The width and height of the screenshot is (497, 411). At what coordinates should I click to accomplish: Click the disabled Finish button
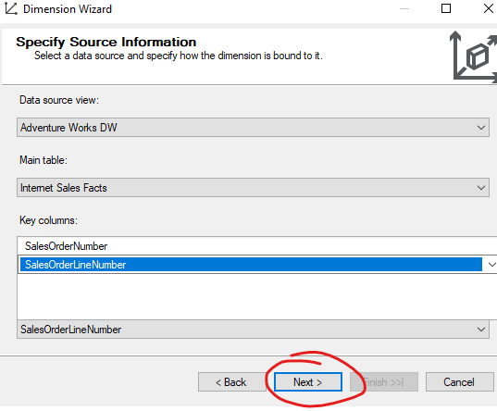[x=384, y=382]
